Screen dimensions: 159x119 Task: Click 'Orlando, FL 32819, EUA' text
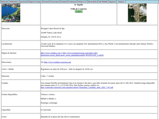[51, 37]
